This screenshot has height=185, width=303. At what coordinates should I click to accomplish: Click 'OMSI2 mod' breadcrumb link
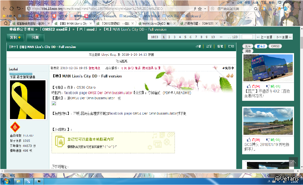[55, 29]
